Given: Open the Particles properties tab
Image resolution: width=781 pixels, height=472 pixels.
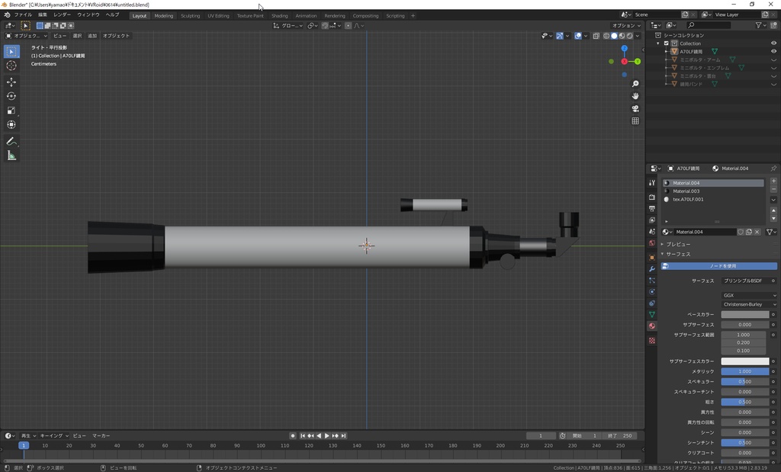Looking at the screenshot, I should click(652, 281).
